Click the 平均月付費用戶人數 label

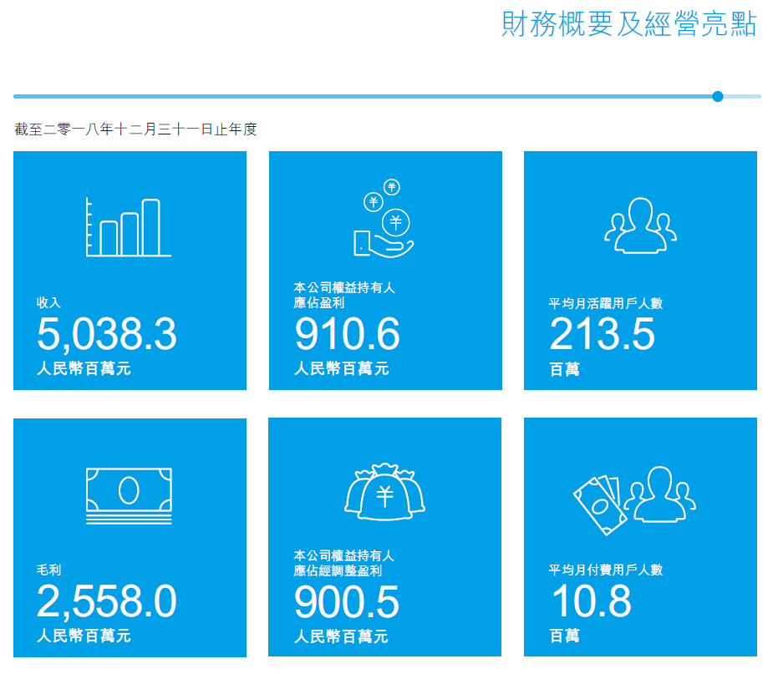[x=606, y=570]
